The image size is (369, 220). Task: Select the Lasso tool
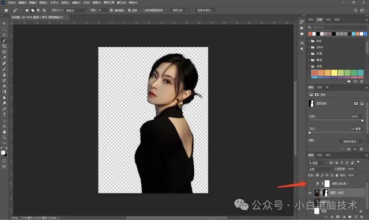click(x=4, y=35)
